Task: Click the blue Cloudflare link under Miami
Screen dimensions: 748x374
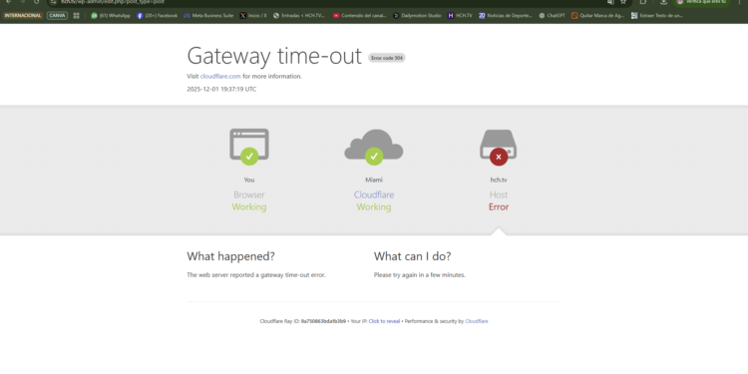Action: (x=374, y=194)
